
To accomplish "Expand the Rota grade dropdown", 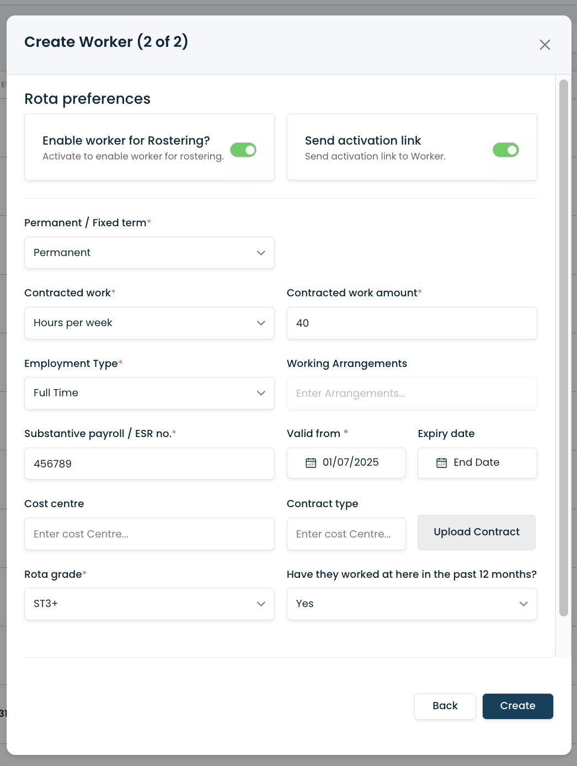I will (x=149, y=604).
